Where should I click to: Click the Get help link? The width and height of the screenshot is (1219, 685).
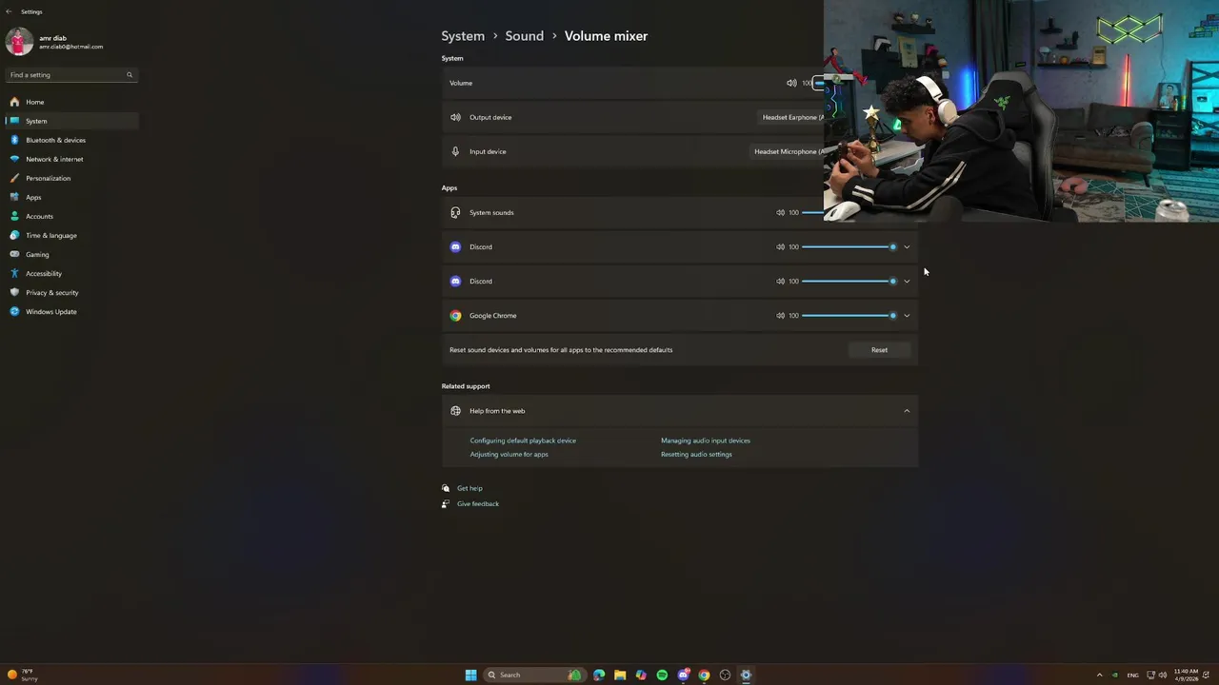pyautogui.click(x=470, y=488)
